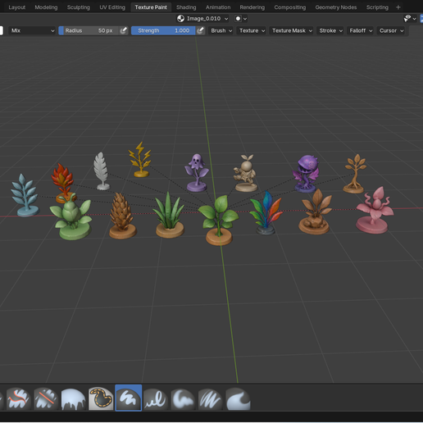Switch to the Modeling workspace tab
This screenshot has height=423, width=423.
click(x=46, y=7)
